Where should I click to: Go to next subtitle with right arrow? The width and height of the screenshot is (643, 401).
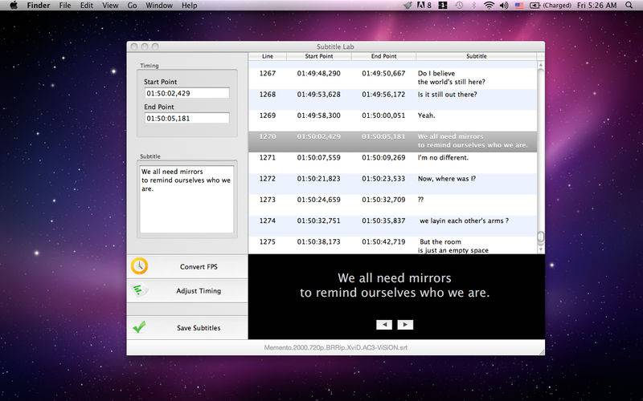point(405,325)
